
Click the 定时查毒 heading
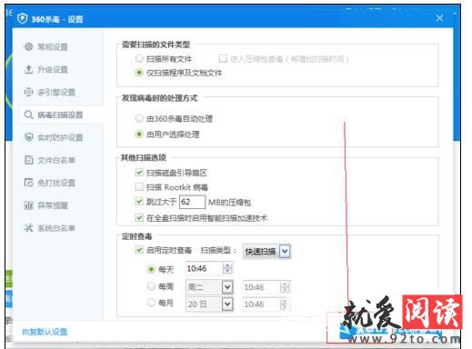136,236
